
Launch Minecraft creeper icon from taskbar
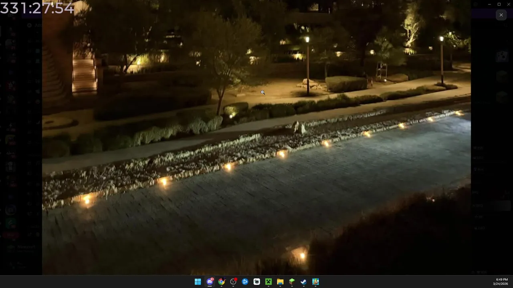click(x=269, y=282)
